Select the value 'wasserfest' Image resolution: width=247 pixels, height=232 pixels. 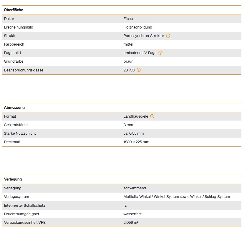tap(132, 214)
